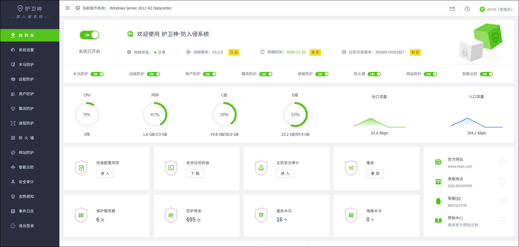Screen dimensions: 519x247
Task: Click the quick configuration wizard shield icon
Action: 81,168
